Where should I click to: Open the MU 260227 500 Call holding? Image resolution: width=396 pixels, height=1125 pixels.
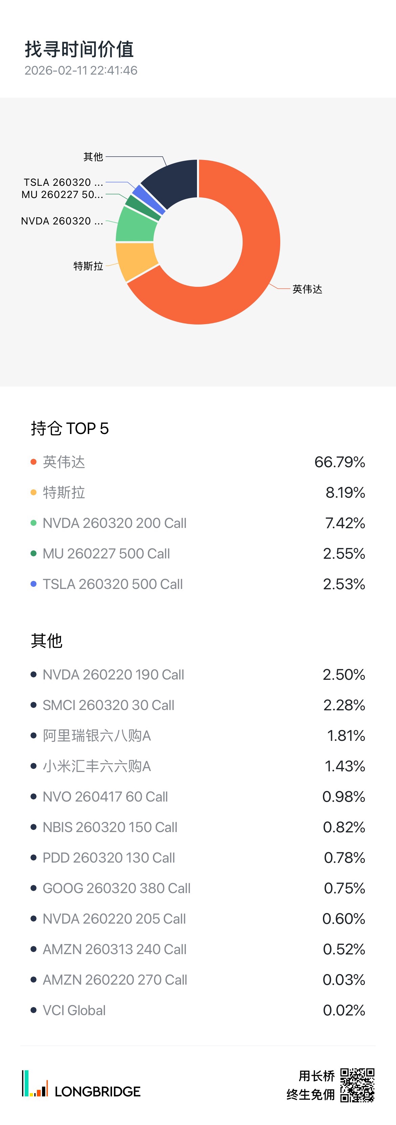pos(106,554)
